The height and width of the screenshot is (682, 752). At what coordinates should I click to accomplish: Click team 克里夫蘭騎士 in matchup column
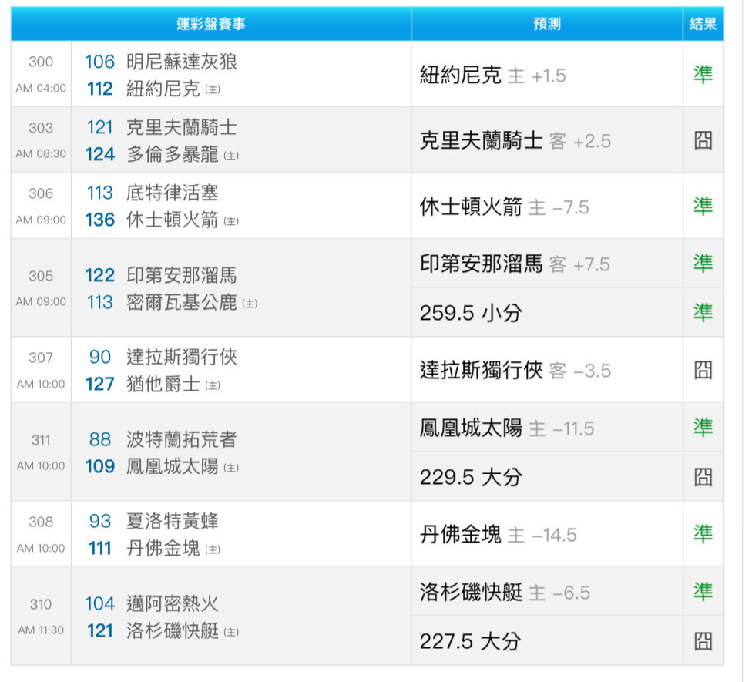pos(182,128)
